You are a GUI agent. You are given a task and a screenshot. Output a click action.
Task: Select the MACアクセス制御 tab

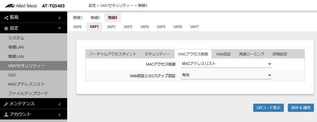[x=193, y=54]
